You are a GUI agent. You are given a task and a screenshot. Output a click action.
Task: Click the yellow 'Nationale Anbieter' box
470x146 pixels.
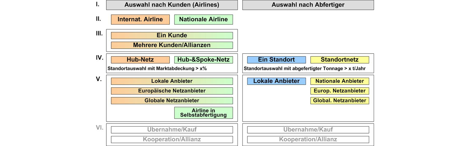tap(340, 81)
